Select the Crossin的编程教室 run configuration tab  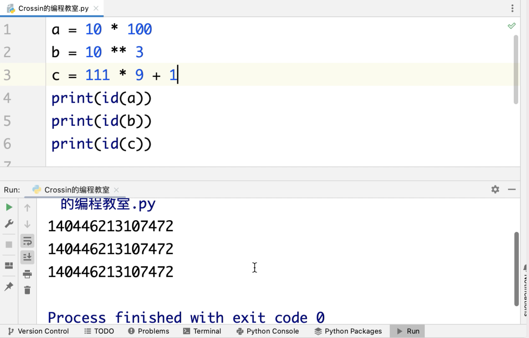(75, 190)
